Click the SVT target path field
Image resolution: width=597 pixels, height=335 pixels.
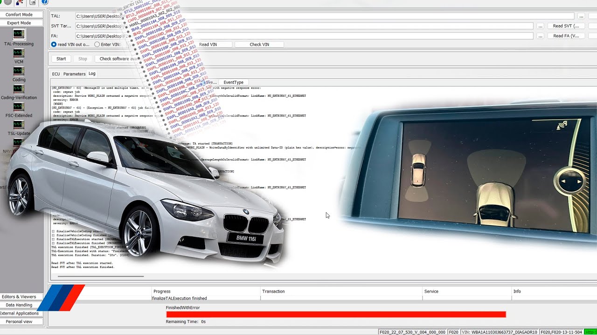click(x=304, y=26)
